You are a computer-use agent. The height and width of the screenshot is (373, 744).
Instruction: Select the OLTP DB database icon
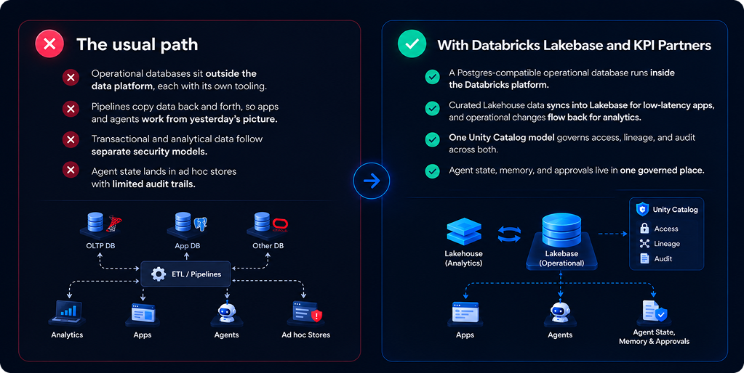pyautogui.click(x=96, y=223)
